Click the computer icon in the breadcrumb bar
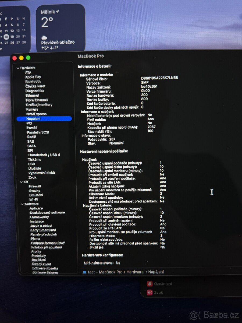 click(x=85, y=272)
